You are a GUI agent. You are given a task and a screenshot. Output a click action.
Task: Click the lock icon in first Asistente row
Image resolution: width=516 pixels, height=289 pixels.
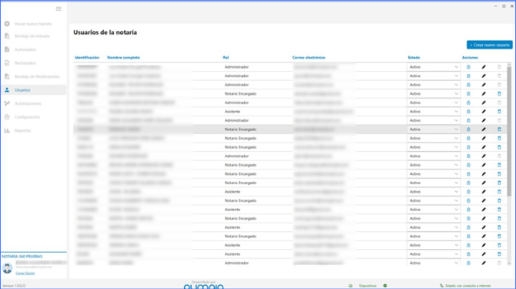point(468,112)
